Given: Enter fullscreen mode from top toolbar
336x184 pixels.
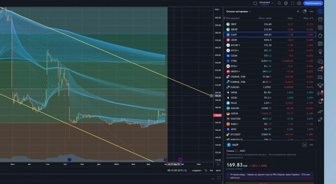Looking at the screenshot, I should [x=293, y=3].
